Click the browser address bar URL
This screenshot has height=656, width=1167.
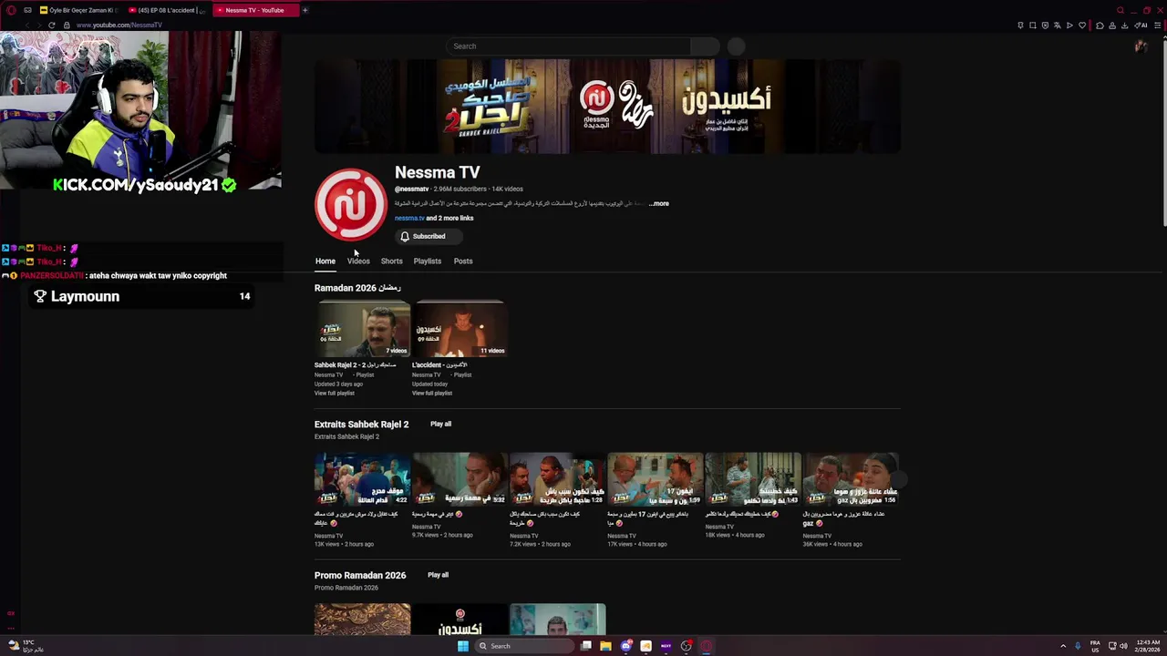(x=119, y=26)
